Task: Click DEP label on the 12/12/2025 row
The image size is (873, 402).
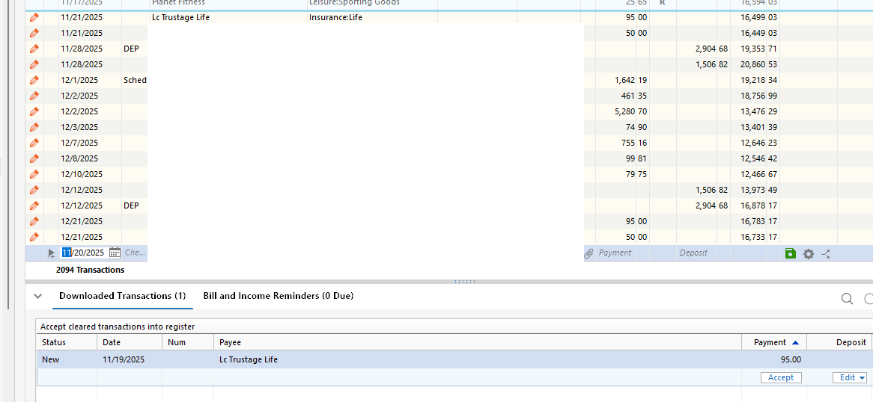Action: (x=131, y=205)
